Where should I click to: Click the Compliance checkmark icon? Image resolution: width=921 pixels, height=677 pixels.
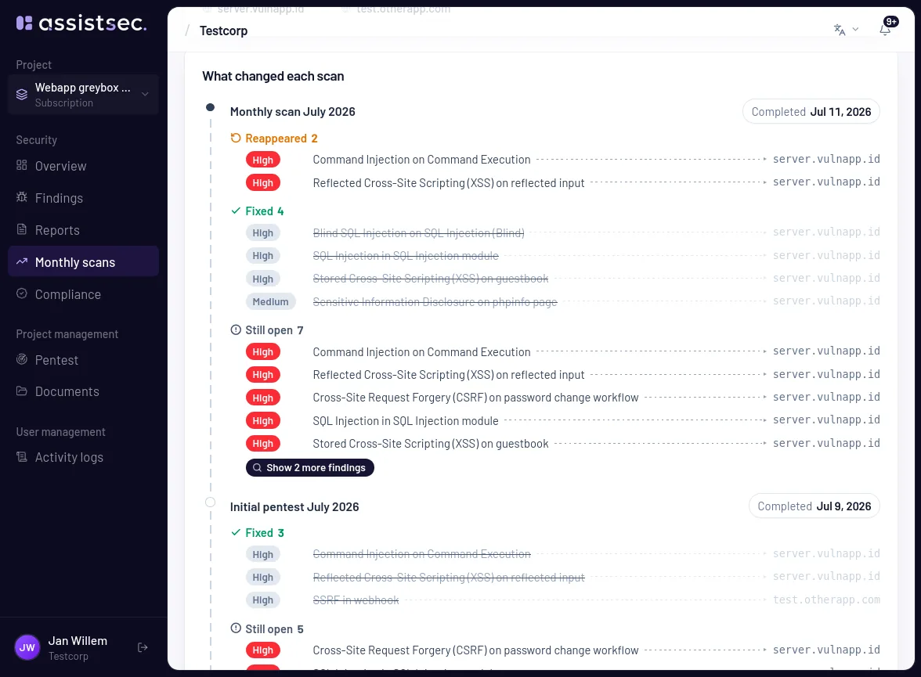22,293
